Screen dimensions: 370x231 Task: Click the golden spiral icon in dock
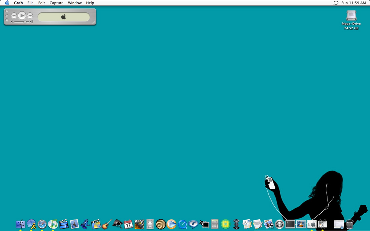click(x=161, y=224)
